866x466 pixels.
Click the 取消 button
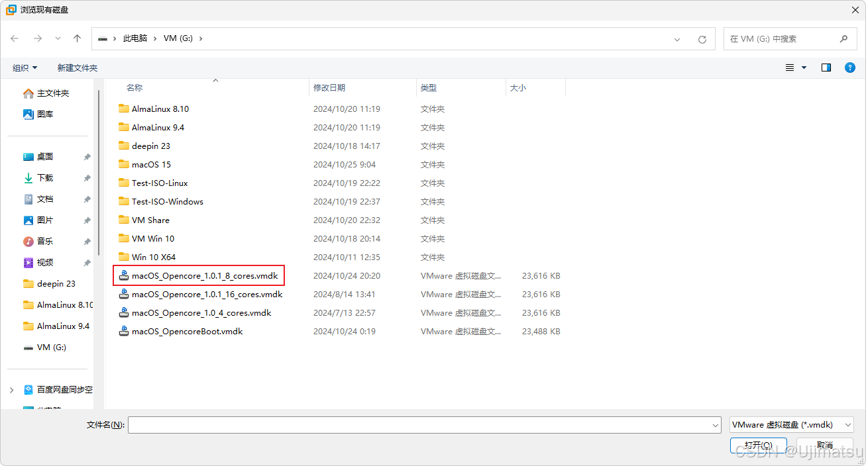pyautogui.click(x=825, y=445)
